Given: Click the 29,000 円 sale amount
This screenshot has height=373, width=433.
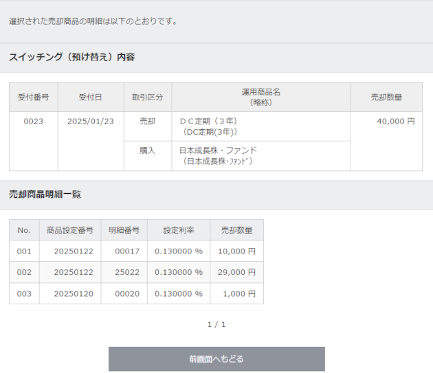Looking at the screenshot, I should point(236,272).
